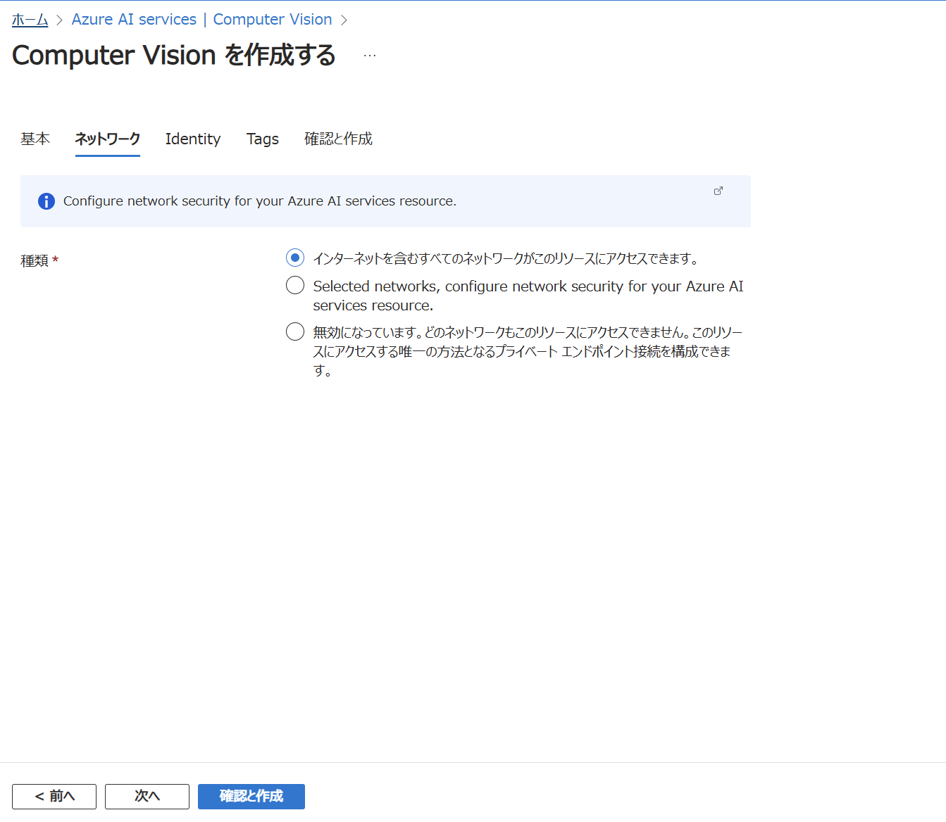Go to the Tags tab
This screenshot has width=946, height=822.
click(263, 139)
